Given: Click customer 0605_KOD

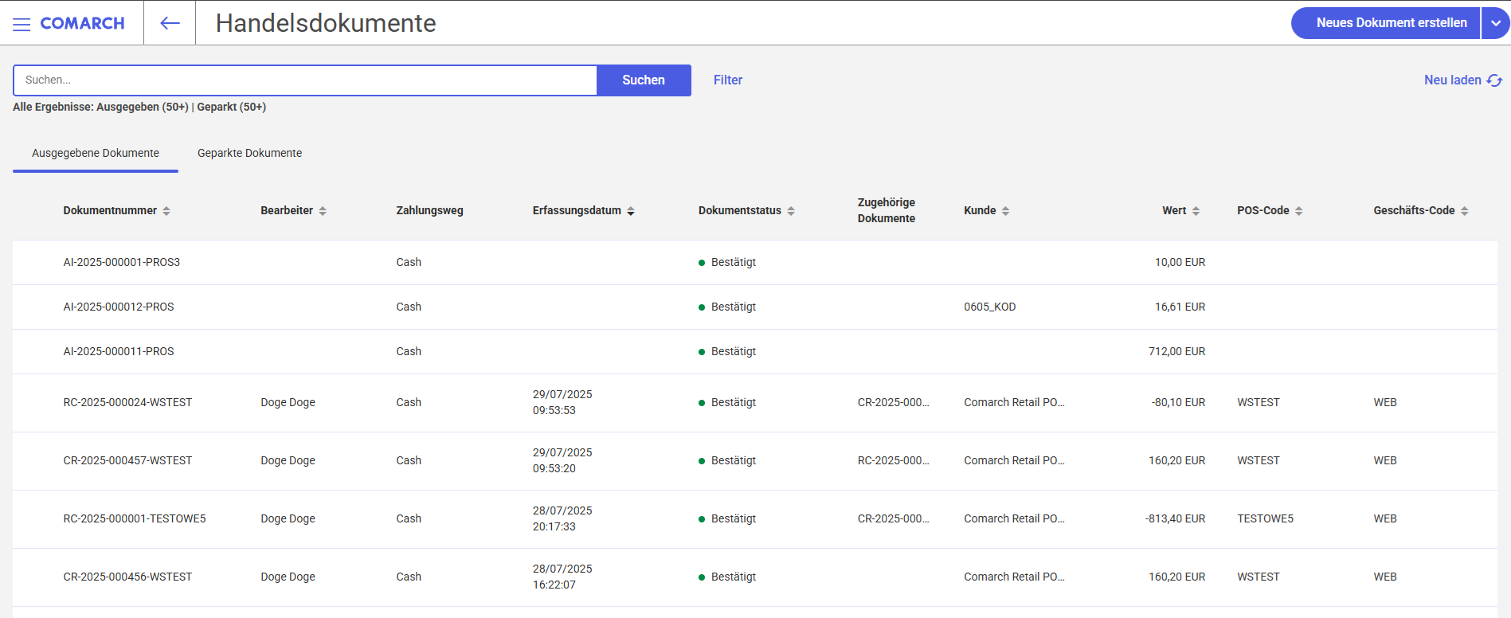Looking at the screenshot, I should pyautogui.click(x=990, y=307).
